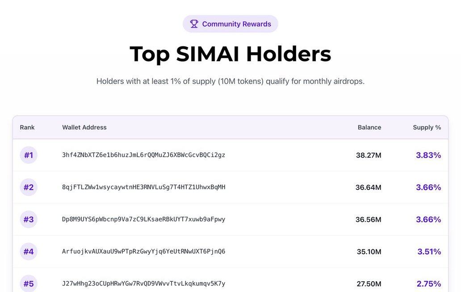Click the trophy icon in Community Rewards badge
The image size is (461, 292).
[x=194, y=24]
